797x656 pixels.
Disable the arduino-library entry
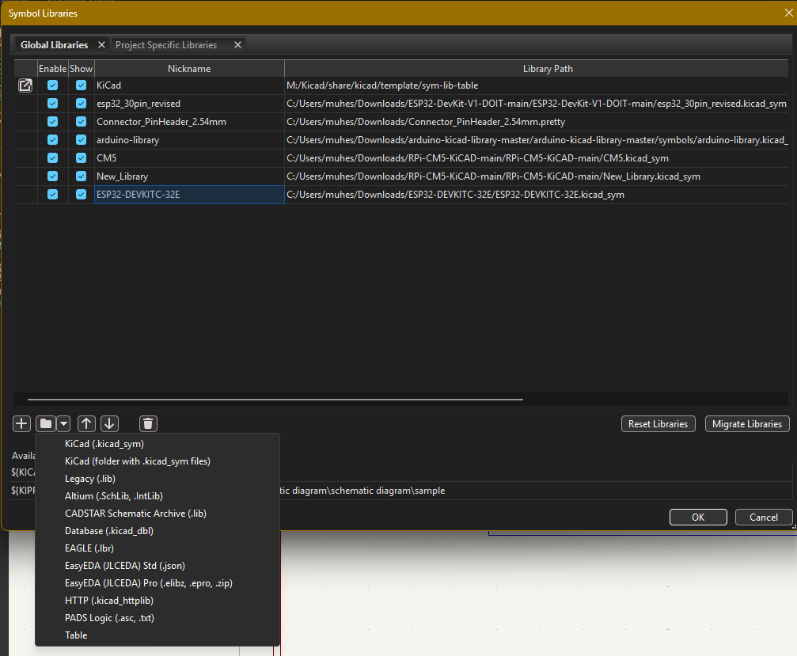tap(52, 140)
